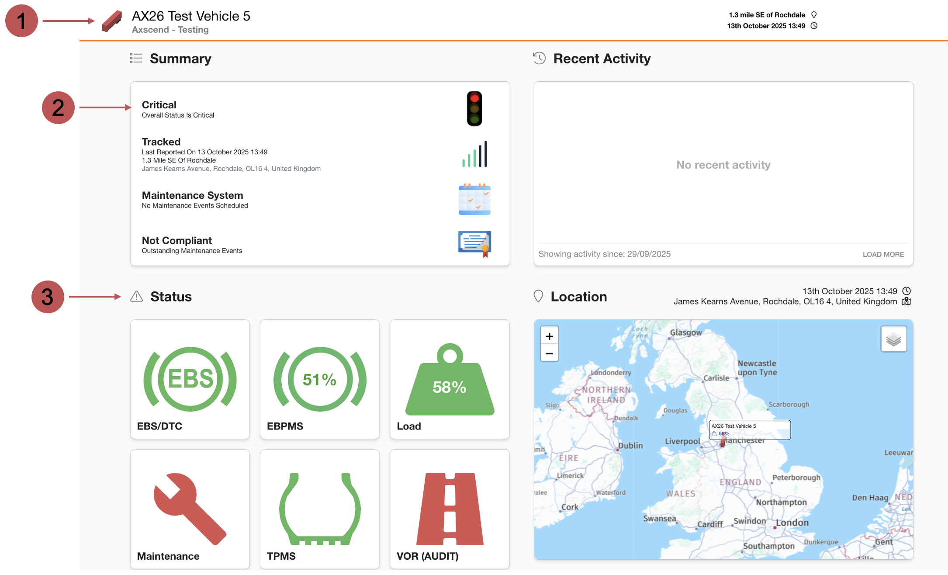Click the tracked signal strength icon
The width and height of the screenshot is (948, 575).
tap(474, 154)
